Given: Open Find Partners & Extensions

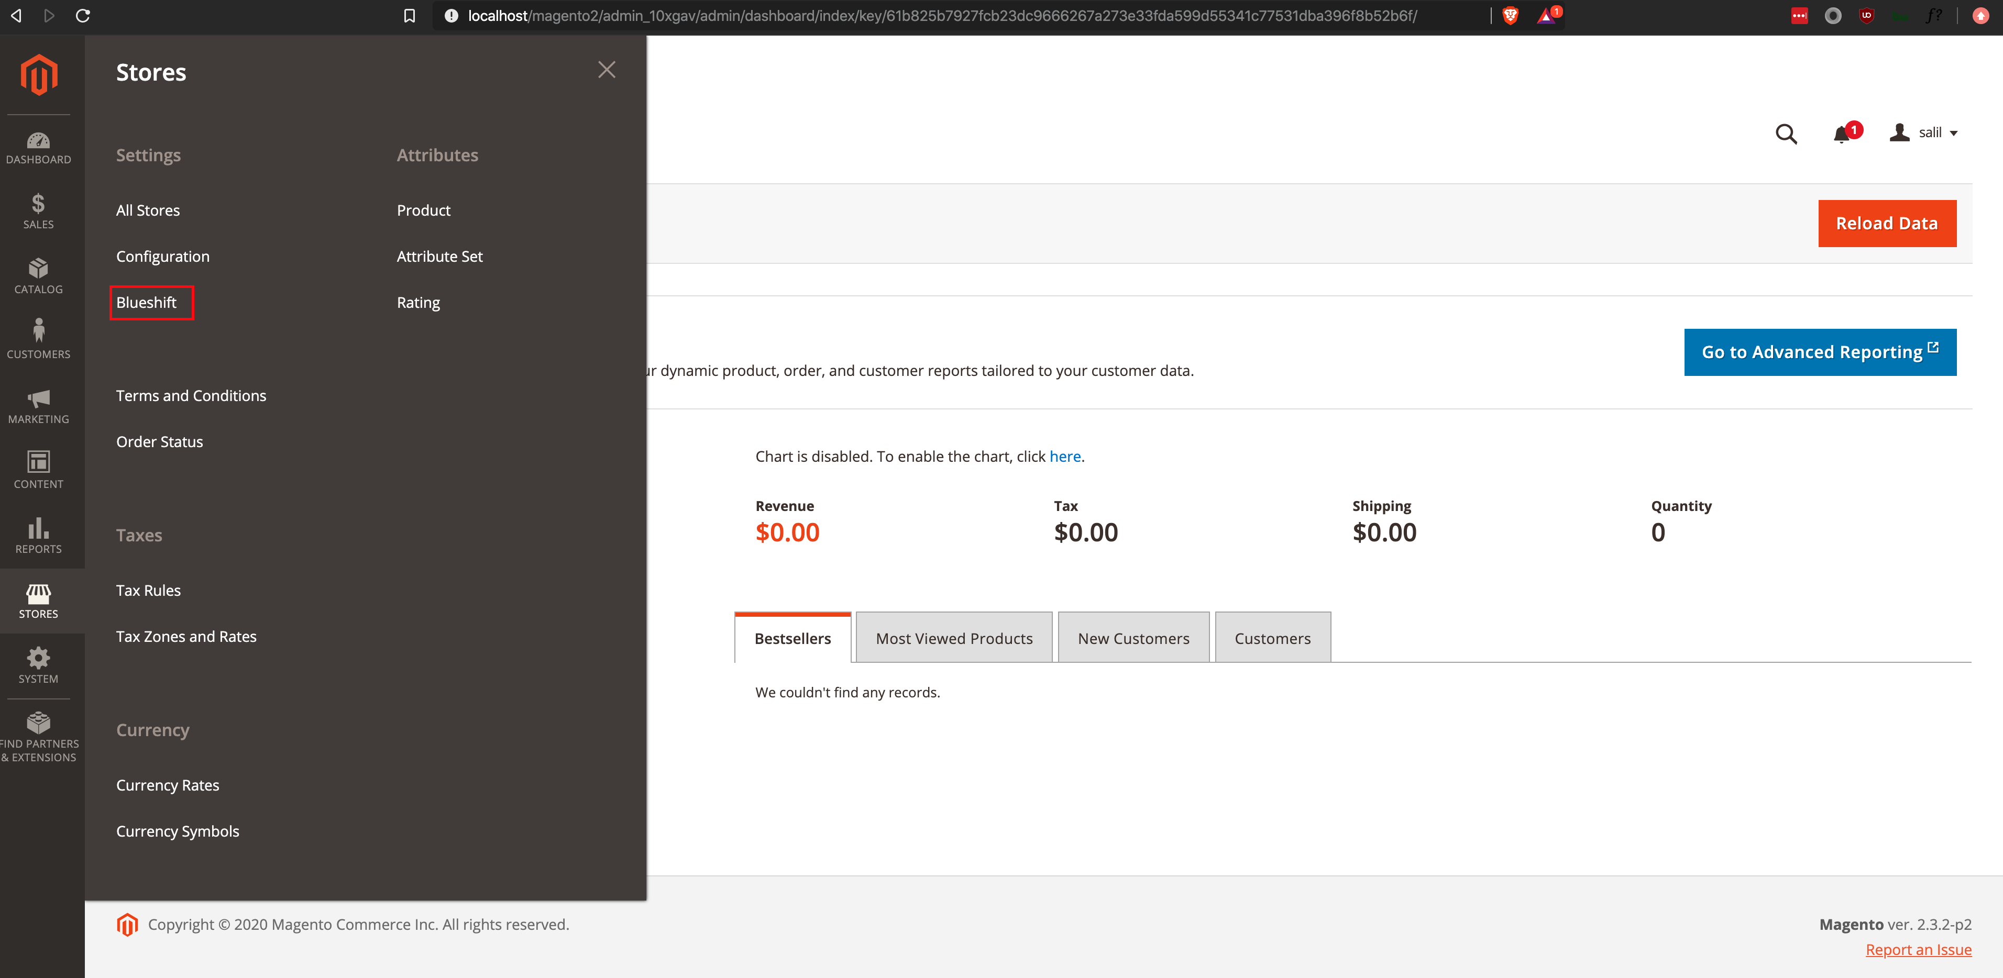Looking at the screenshot, I should [39, 736].
